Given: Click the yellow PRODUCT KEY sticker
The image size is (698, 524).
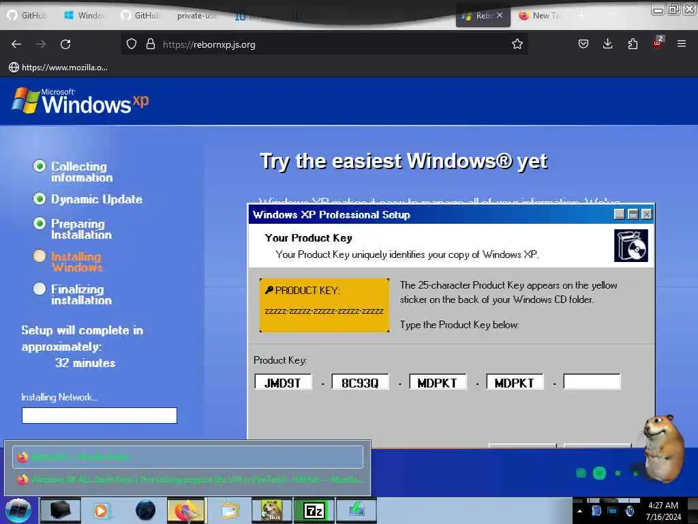Looking at the screenshot, I should click(x=324, y=305).
